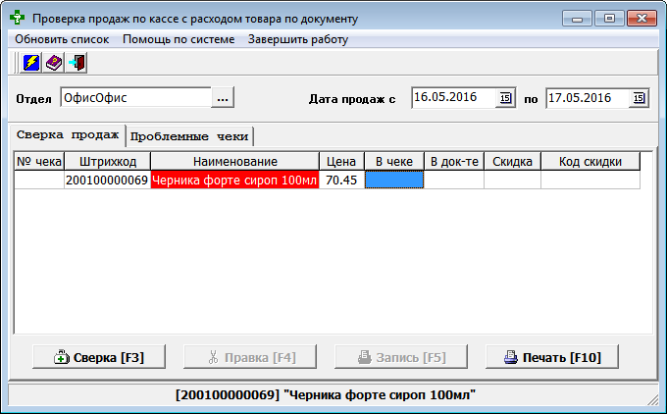This screenshot has width=667, height=414.
Task: Click the empty В док-те cell in row
Action: click(x=454, y=180)
